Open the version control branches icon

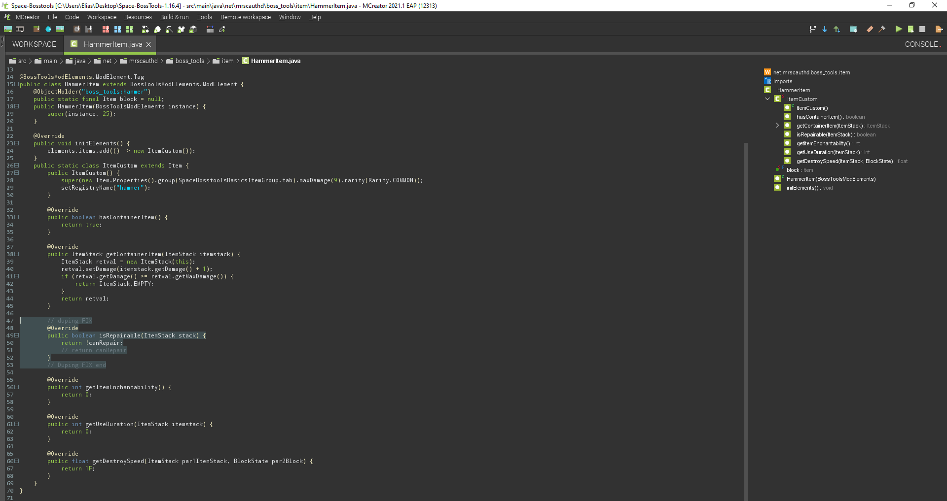pos(812,29)
